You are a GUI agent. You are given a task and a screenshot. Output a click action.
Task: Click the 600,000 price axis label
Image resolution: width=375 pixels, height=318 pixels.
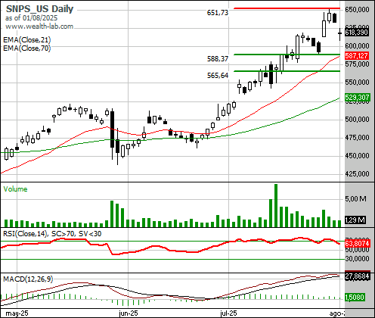click(x=357, y=46)
